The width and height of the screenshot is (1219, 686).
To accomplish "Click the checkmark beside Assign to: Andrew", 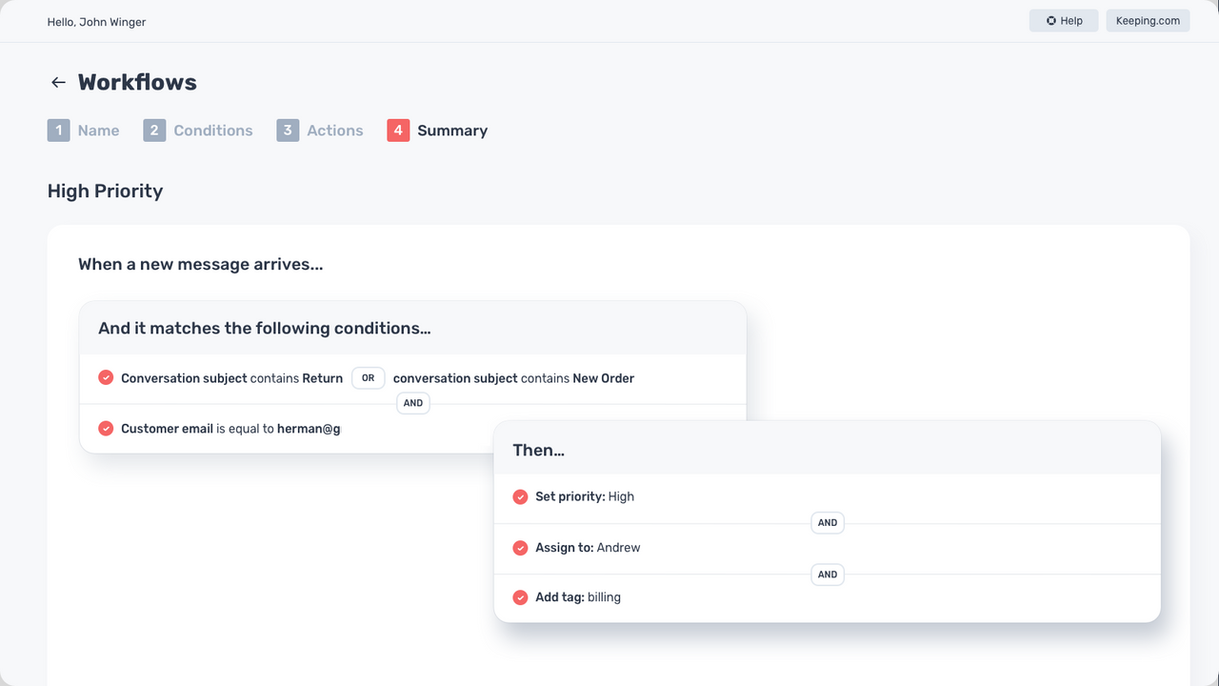I will coord(520,547).
